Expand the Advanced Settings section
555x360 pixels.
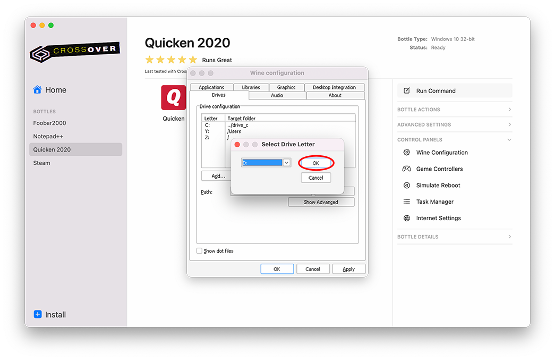click(455, 124)
